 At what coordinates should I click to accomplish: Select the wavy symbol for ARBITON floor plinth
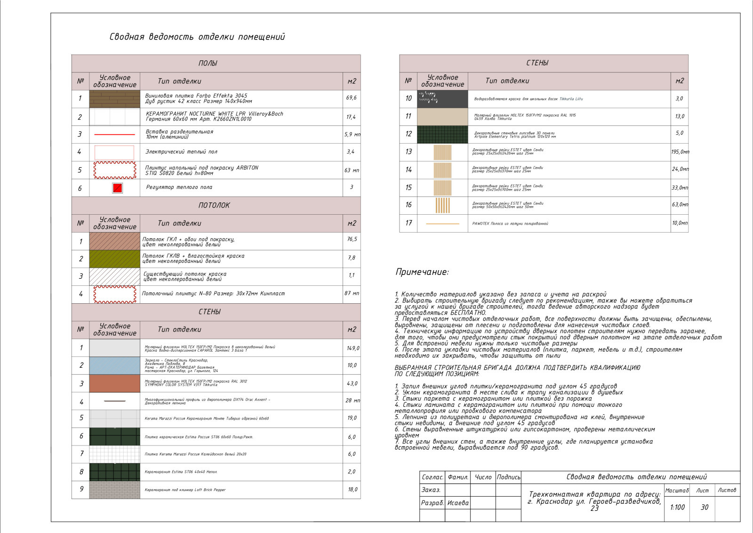(115, 170)
